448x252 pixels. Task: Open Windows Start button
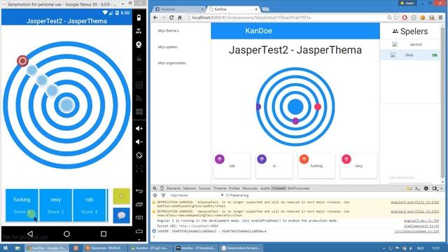pyautogui.click(x=5, y=248)
